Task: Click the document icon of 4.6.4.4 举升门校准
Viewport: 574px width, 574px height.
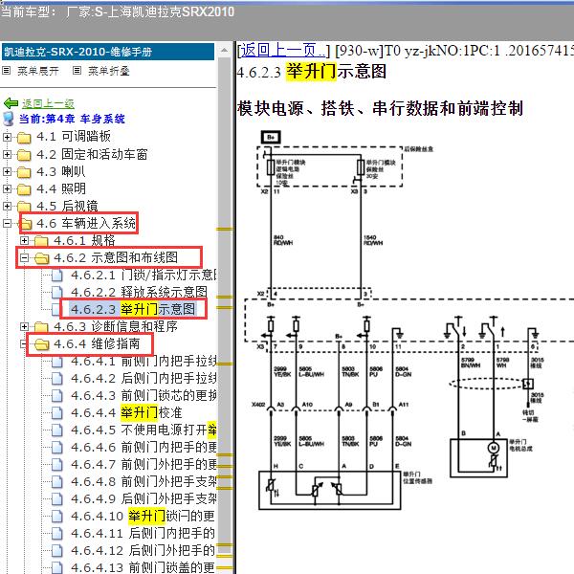Action: pos(57,413)
